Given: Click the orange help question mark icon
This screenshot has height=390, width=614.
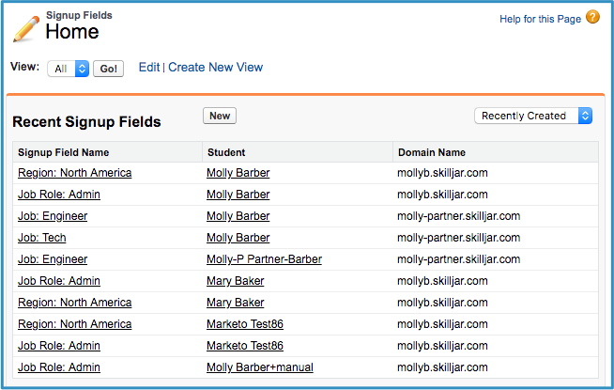Looking at the screenshot, I should [592, 17].
